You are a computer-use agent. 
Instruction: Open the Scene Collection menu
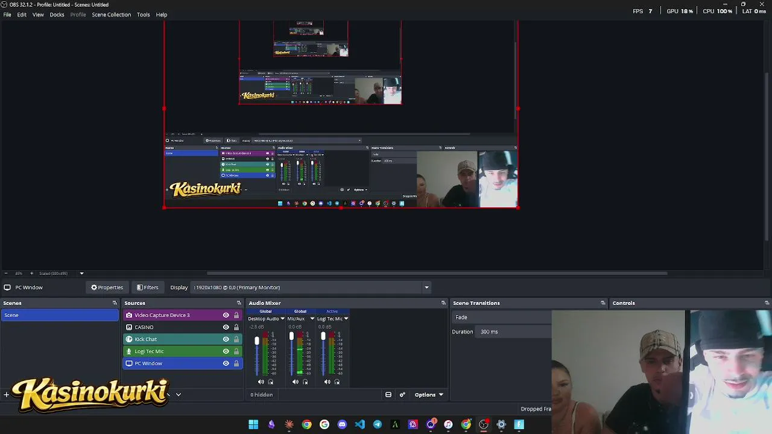coord(111,14)
